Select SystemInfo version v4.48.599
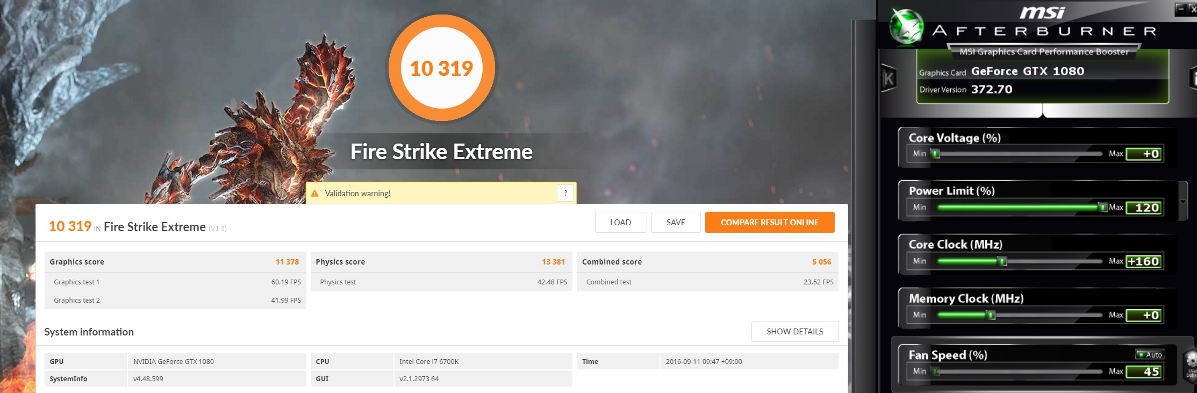This screenshot has height=393, width=1197. tap(148, 378)
